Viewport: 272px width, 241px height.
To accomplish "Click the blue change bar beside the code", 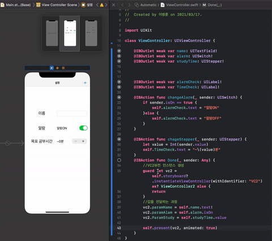I will click(112, 141).
